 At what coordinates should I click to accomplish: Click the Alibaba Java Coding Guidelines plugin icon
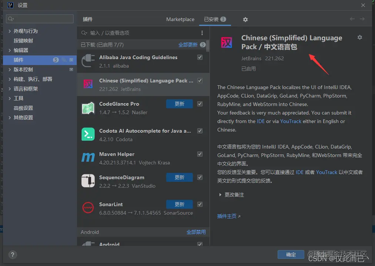[88, 61]
